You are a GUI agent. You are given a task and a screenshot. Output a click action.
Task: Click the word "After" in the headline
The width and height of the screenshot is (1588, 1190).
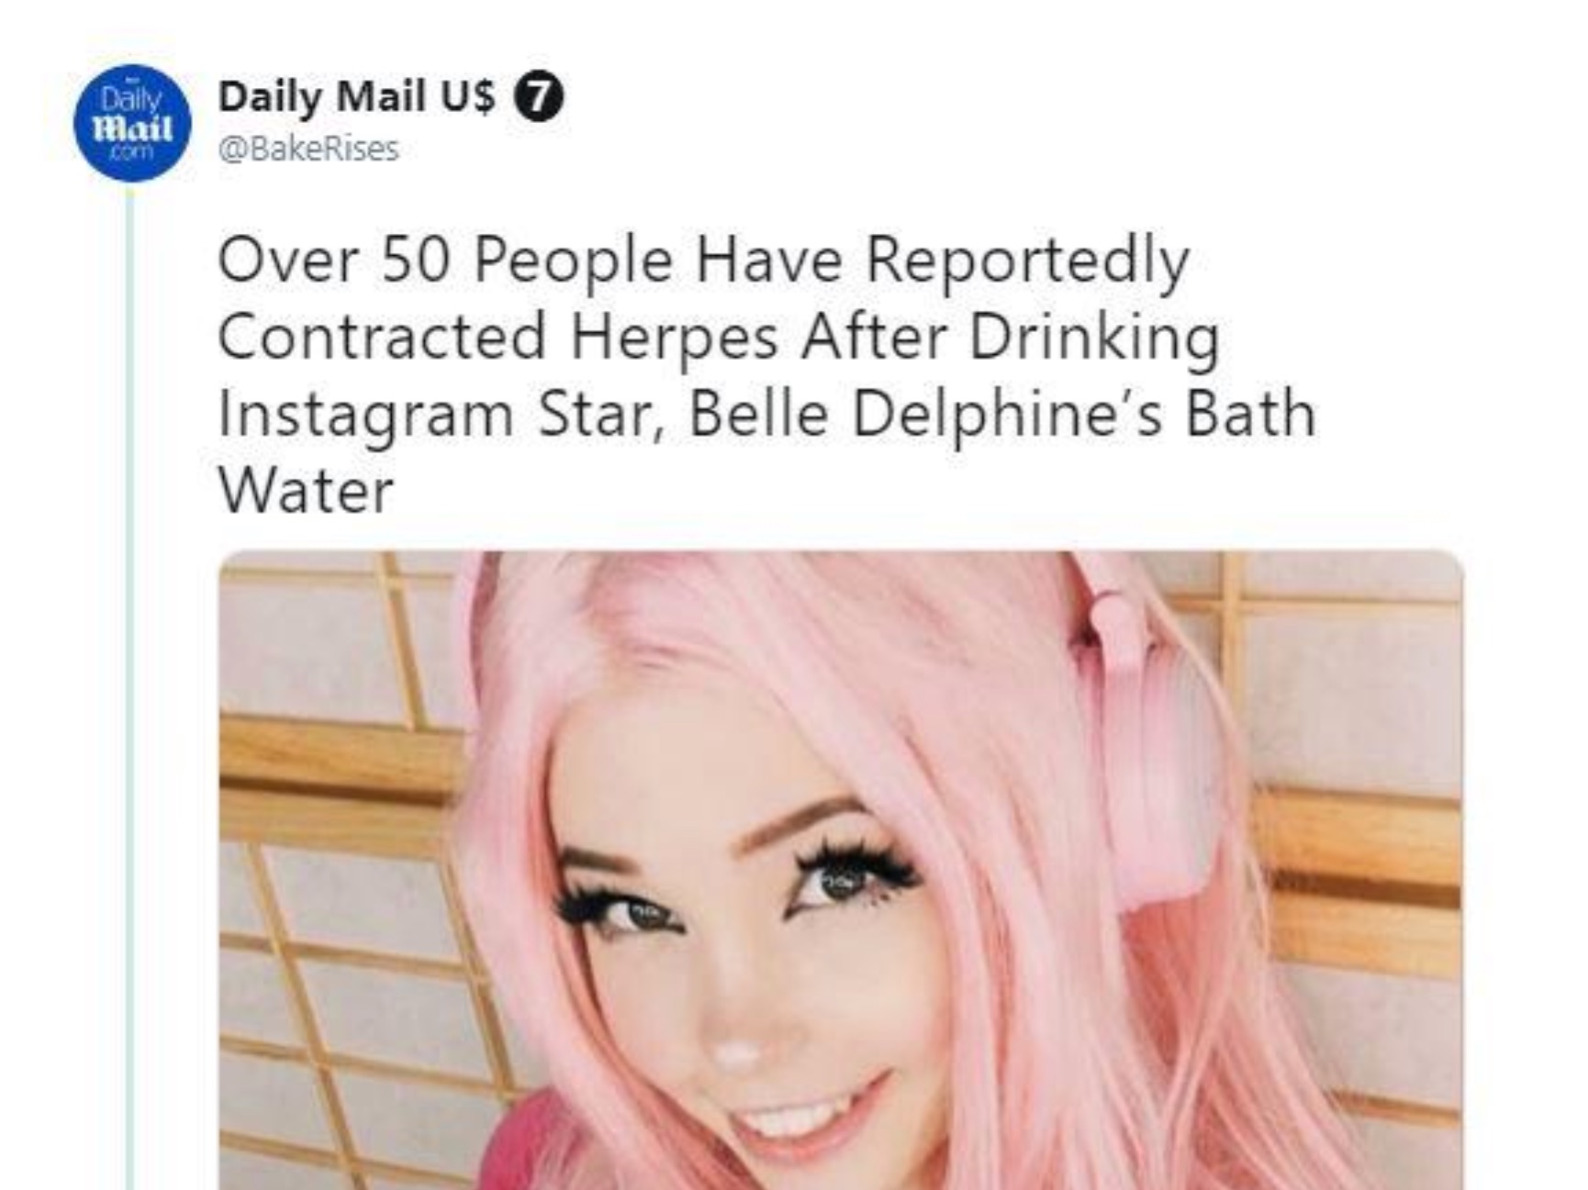[x=873, y=337]
